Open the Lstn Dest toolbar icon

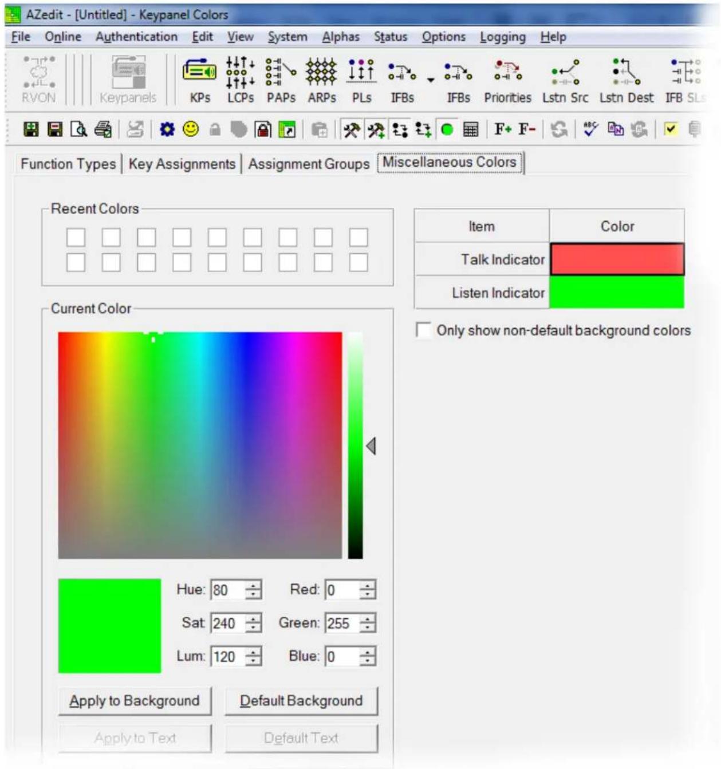[x=626, y=81]
